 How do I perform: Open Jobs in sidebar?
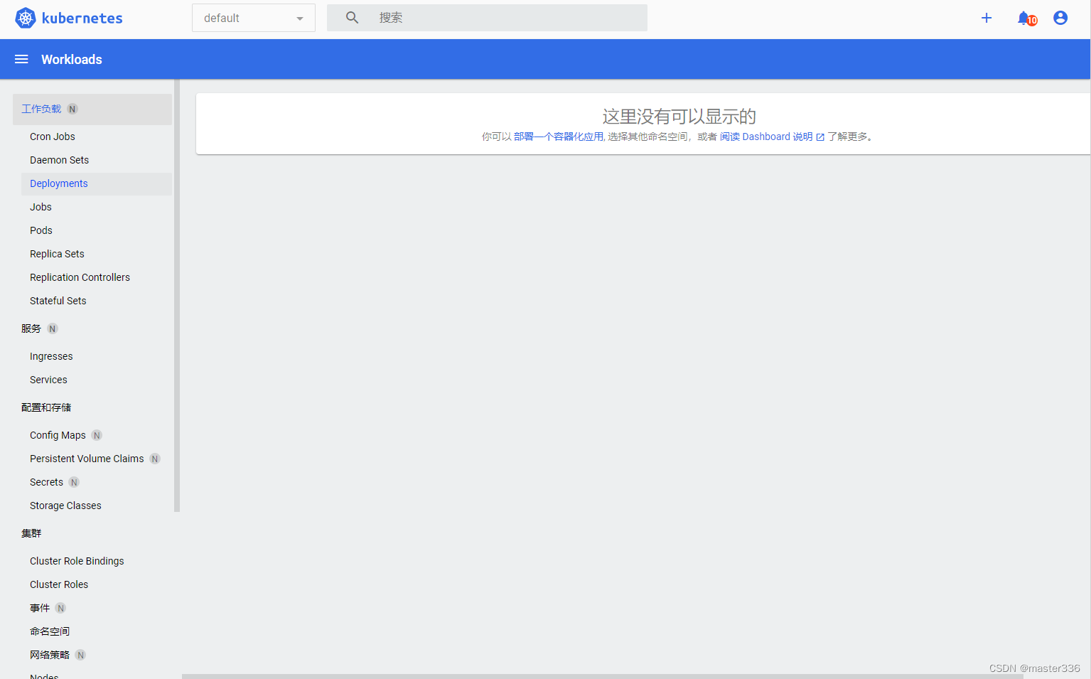click(41, 207)
